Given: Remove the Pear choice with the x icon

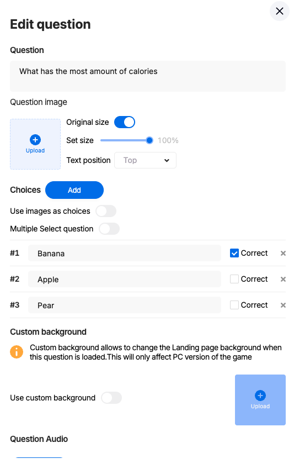Looking at the screenshot, I should [283, 305].
